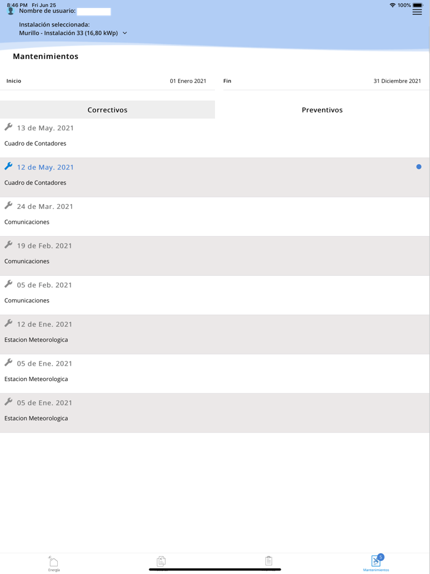Tap the Wi-Fi status icon
This screenshot has width=430, height=574.
coord(393,5)
